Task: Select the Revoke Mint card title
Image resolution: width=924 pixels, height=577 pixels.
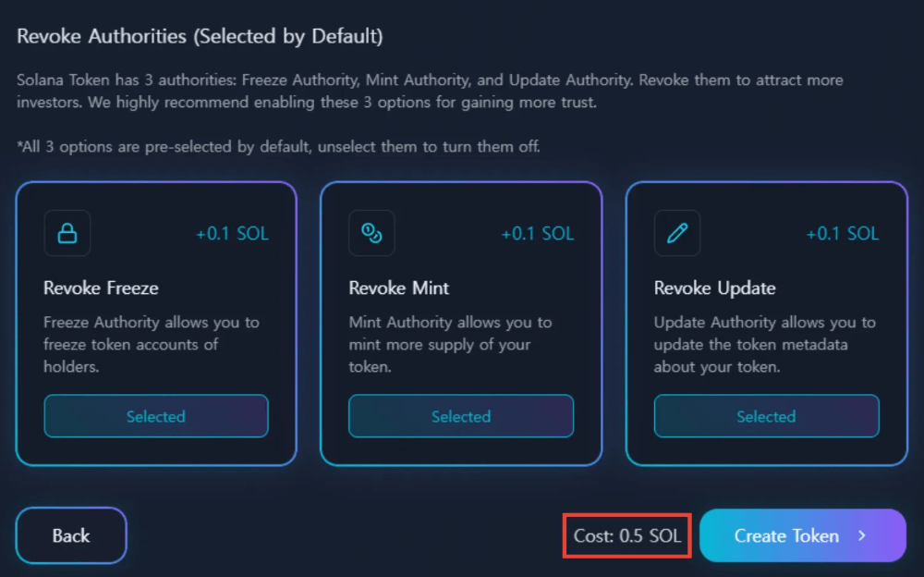Action: (399, 288)
